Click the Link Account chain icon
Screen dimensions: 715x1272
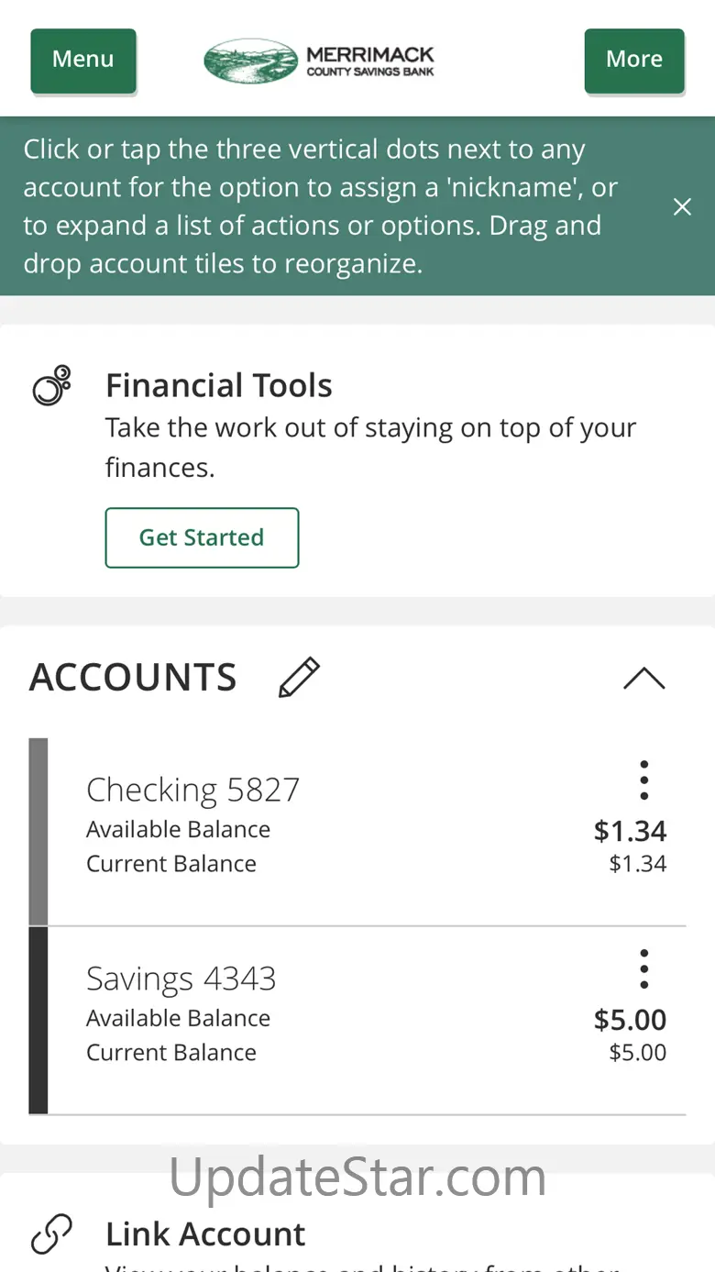(x=51, y=1234)
